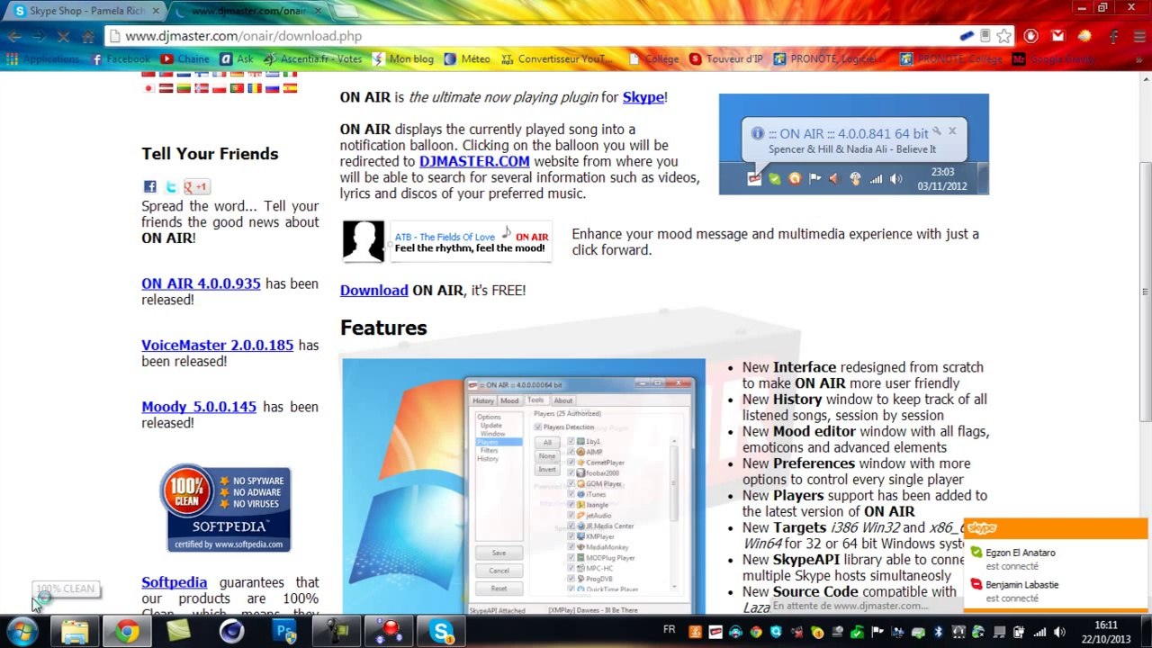Click the Gmail extension icon
This screenshot has width=1152, height=648.
coord(1057,37)
